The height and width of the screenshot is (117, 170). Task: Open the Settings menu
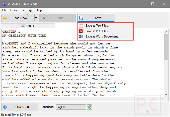click(27, 10)
